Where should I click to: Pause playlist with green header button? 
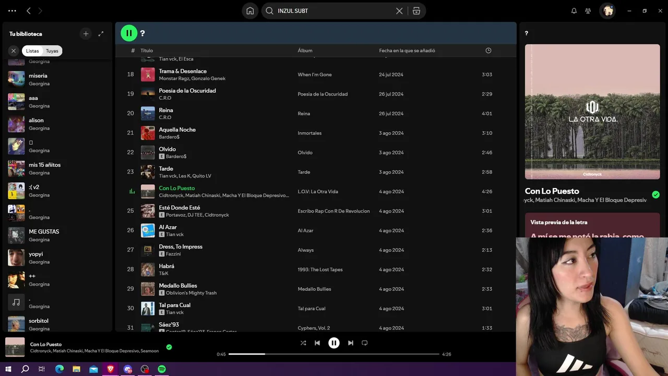click(129, 33)
